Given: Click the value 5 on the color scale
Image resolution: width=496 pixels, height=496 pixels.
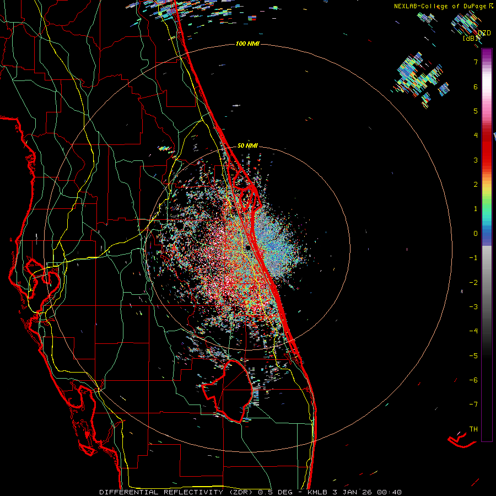Looking at the screenshot, I should [x=476, y=111].
